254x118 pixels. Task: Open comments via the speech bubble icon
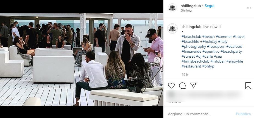click(x=182, y=85)
